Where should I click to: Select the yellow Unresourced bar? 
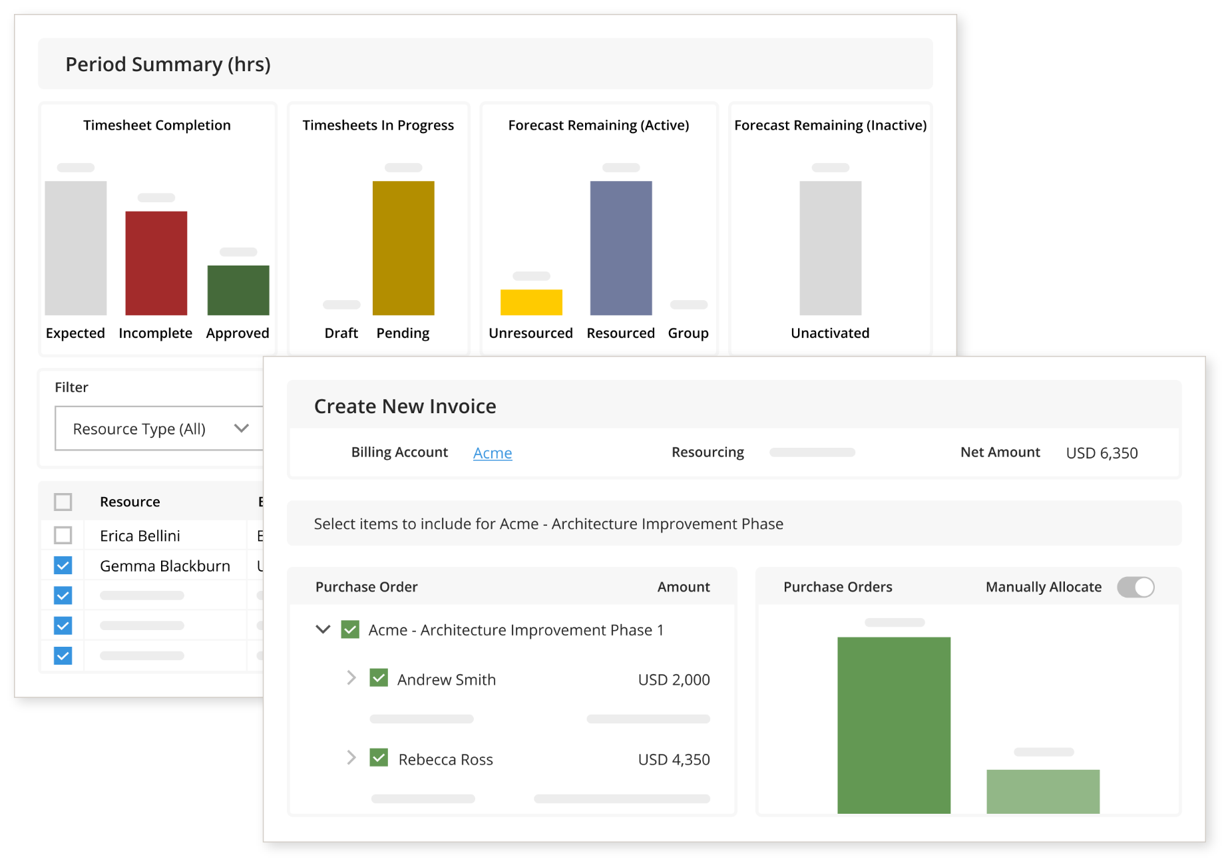pyautogui.click(x=531, y=302)
